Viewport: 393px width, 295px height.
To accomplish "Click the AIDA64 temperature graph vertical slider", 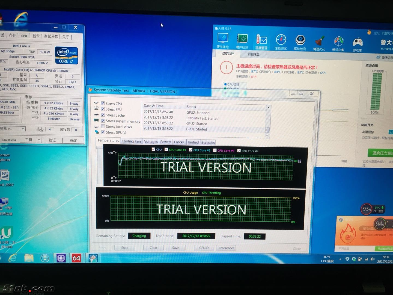I will (100, 147).
